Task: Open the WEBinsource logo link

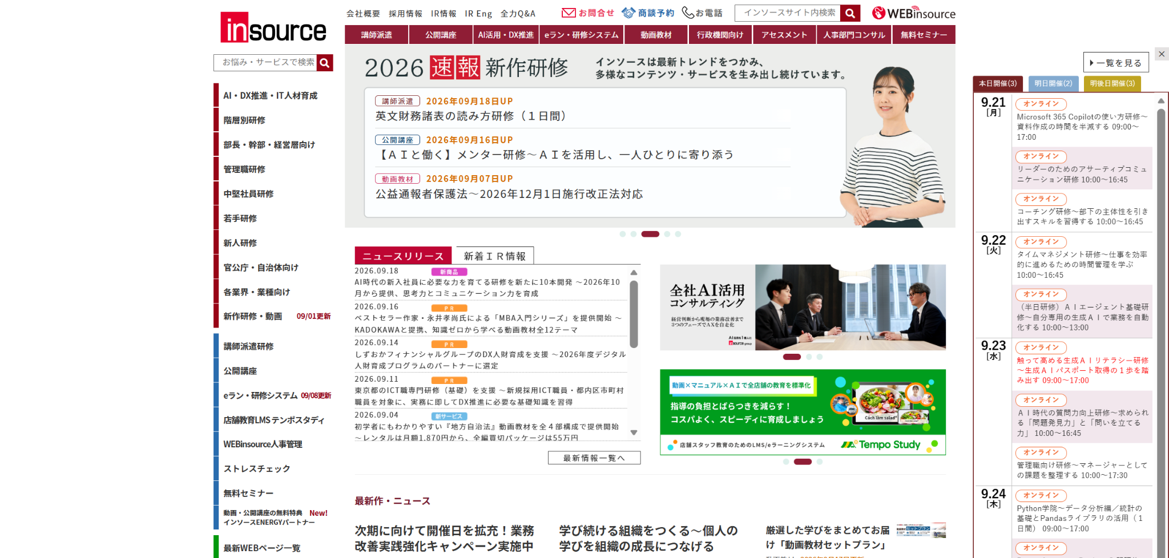Action: coord(913,13)
